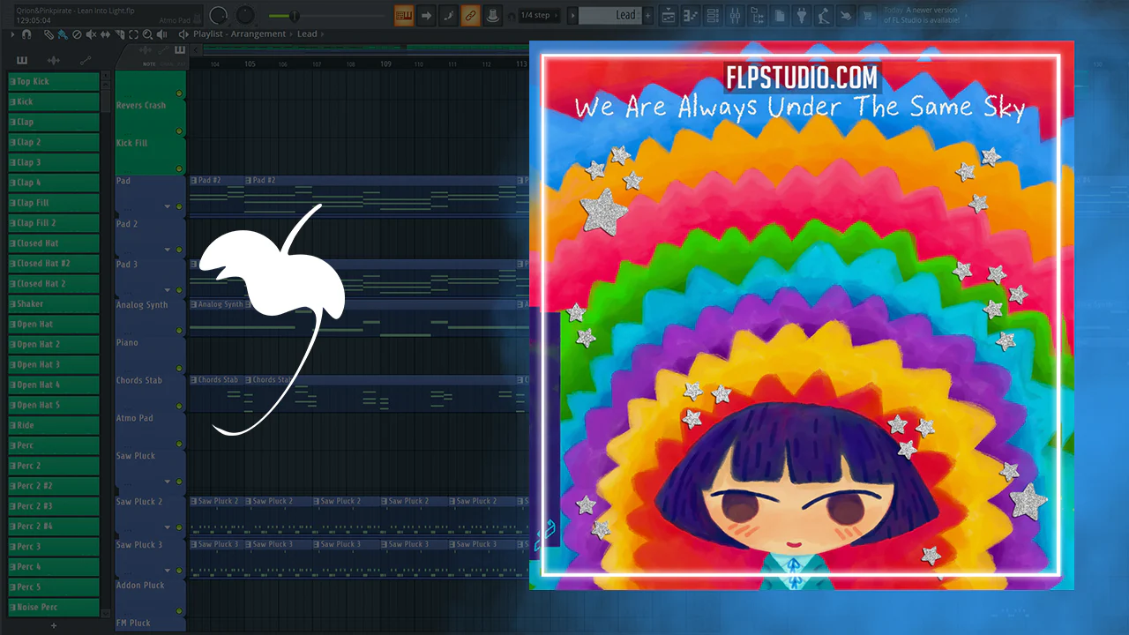
Task: Click the countdown arrow button in top toolbar
Action: 426,15
